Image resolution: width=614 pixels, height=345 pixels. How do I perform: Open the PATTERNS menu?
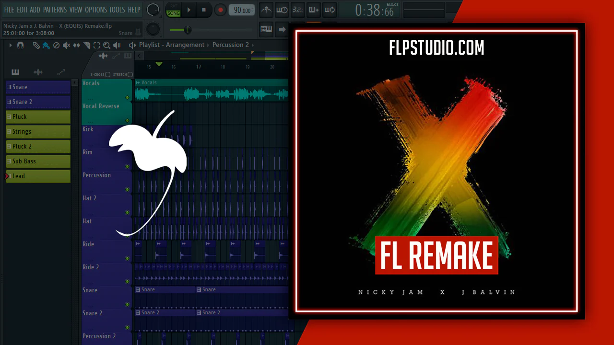click(55, 10)
